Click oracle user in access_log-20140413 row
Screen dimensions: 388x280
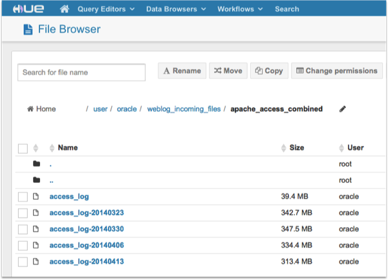349,261
